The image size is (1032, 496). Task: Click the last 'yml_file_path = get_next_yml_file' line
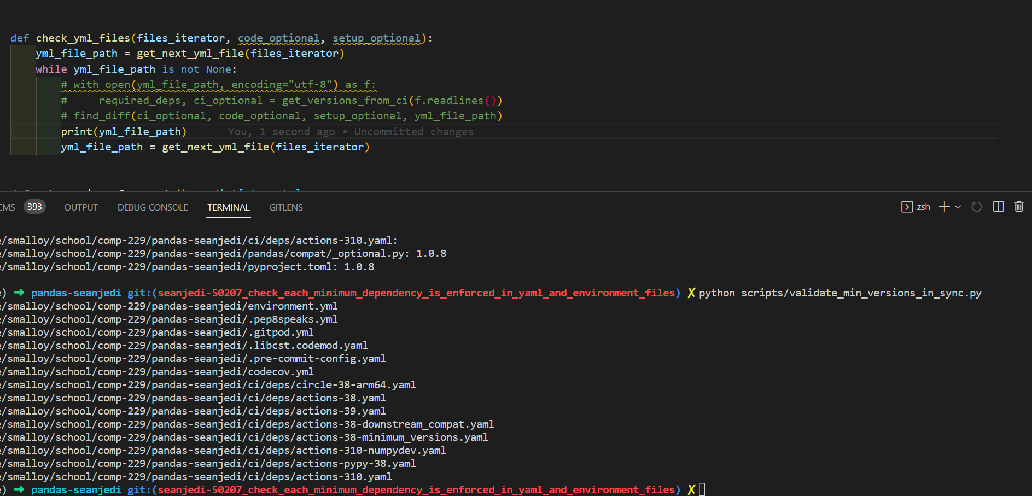click(215, 147)
